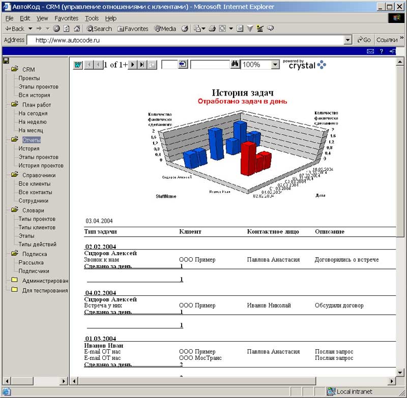Screen dimensions: 407x398
Task: Click the Export to Word icon
Action: click(x=78, y=65)
